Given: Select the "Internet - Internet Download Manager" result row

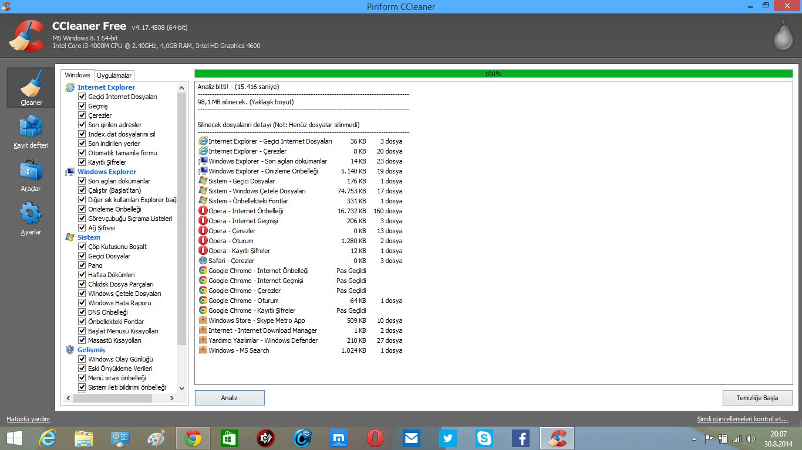Looking at the screenshot, I should coord(301,330).
